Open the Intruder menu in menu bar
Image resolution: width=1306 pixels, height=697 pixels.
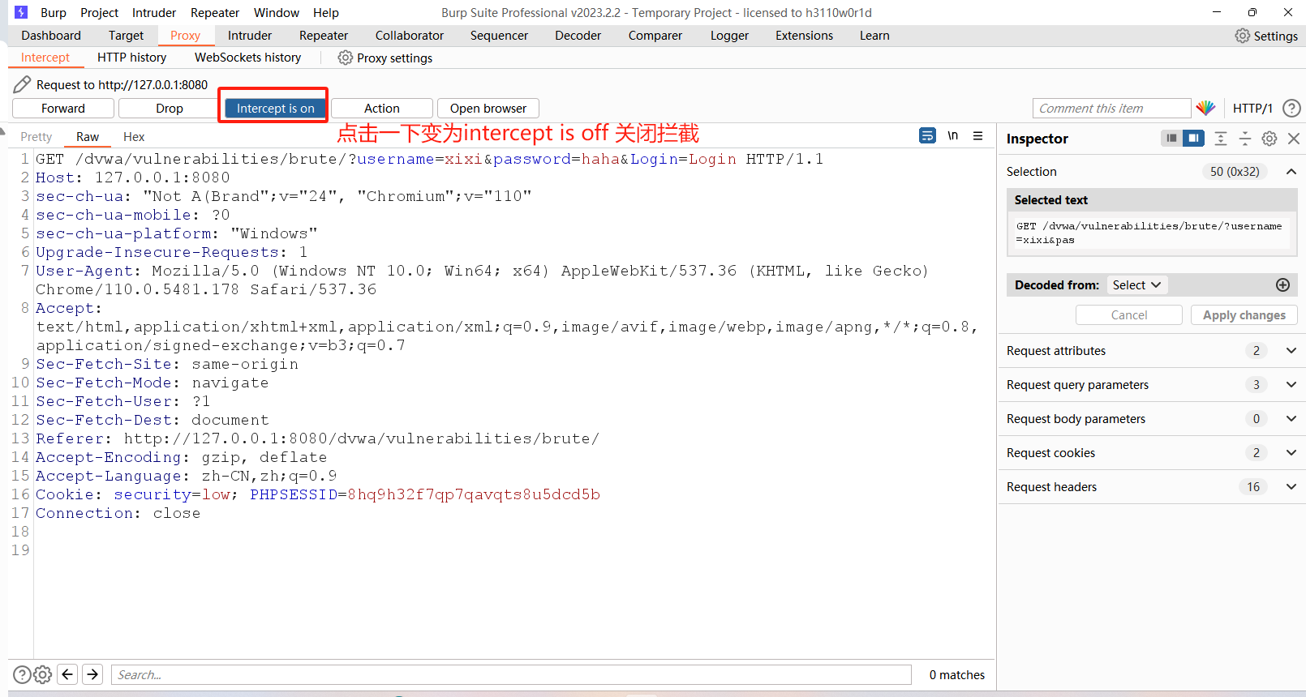tap(154, 12)
